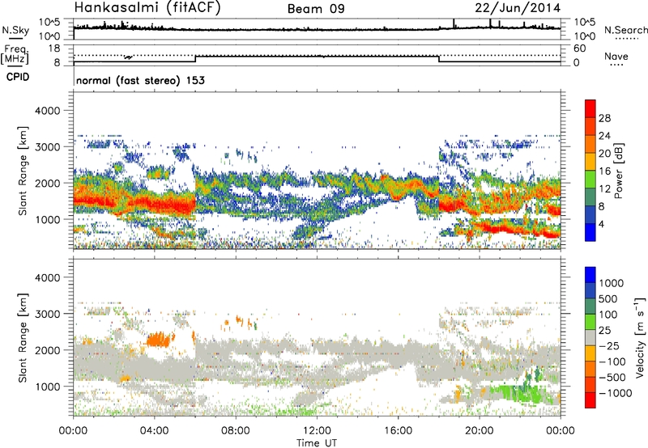Select the 'Beam 09' header label
The width and height of the screenshot is (648, 448).
tap(316, 9)
